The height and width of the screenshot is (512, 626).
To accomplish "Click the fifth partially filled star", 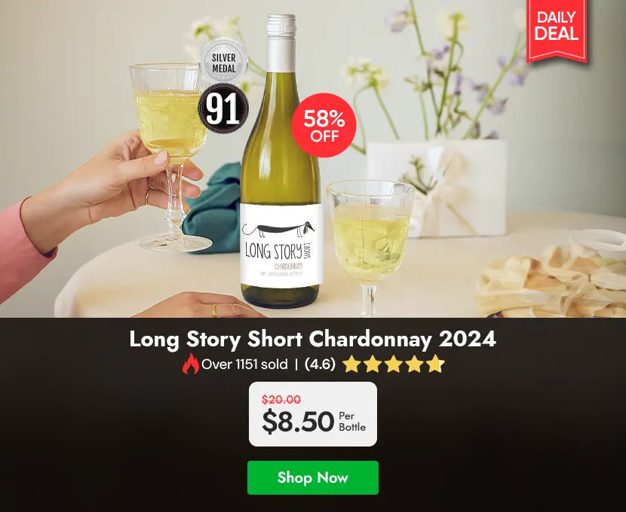I will (x=435, y=364).
